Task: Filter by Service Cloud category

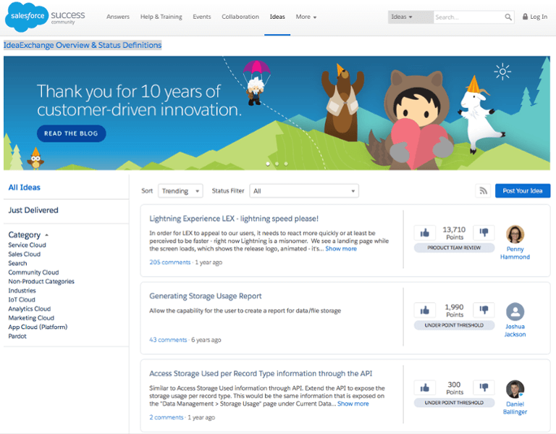Action: [27, 245]
